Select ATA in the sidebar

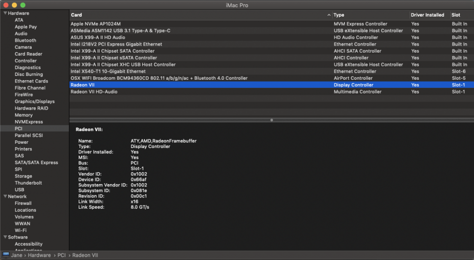[19, 20]
